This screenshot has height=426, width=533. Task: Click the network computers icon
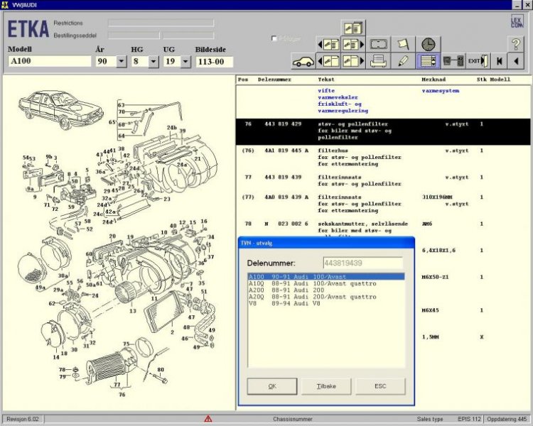(x=452, y=61)
